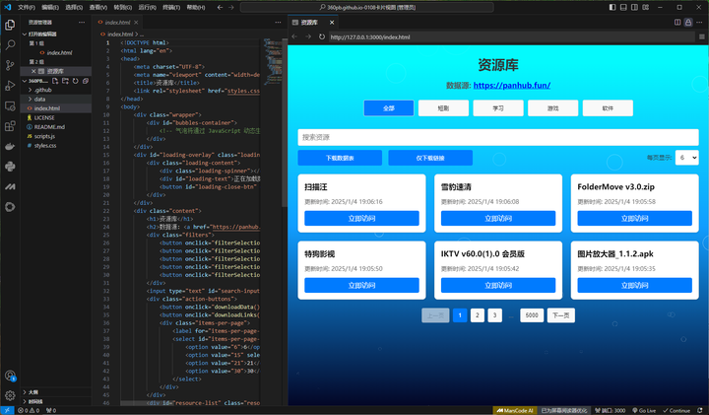
Task: Click 立即访问 on FolderMove v3.0.zip card
Action: 635,218
